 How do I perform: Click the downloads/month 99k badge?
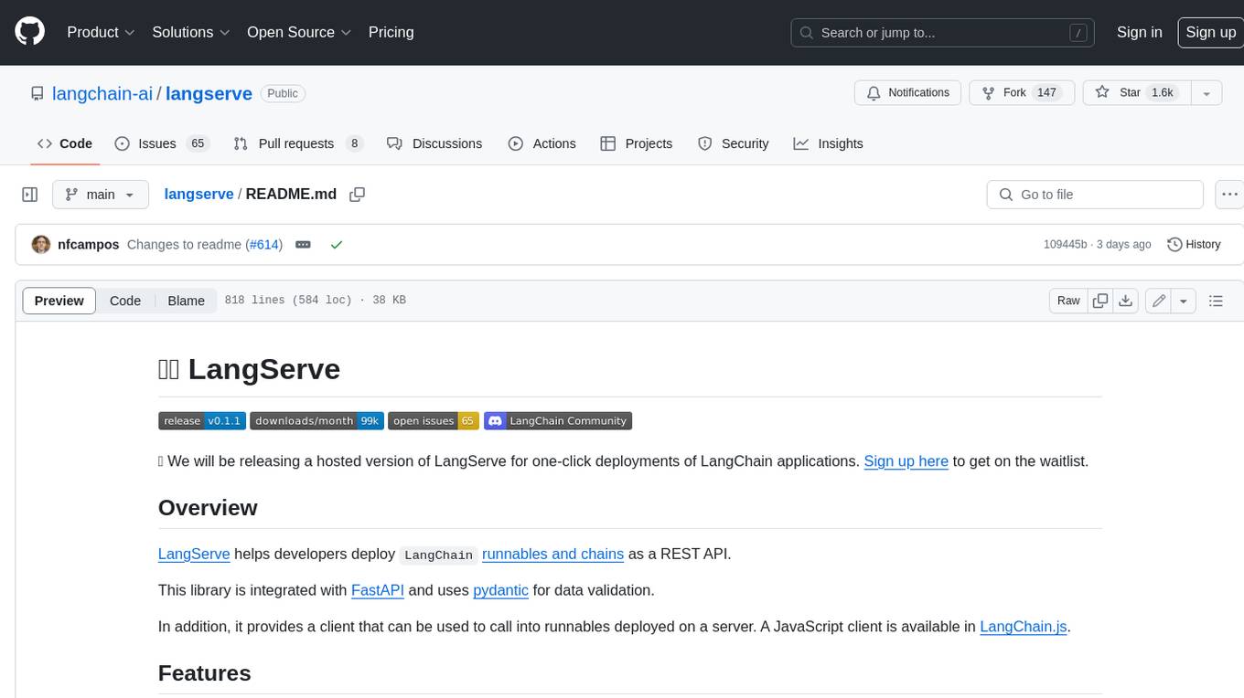pos(316,420)
